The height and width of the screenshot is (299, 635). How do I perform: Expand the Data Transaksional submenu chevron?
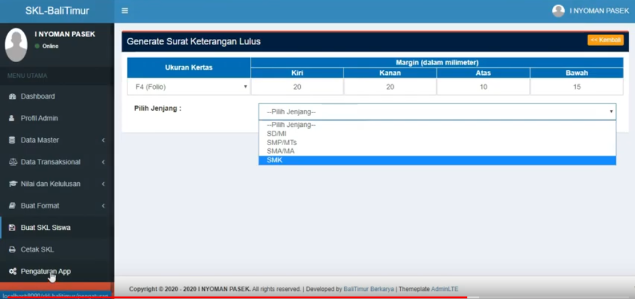coord(103,162)
